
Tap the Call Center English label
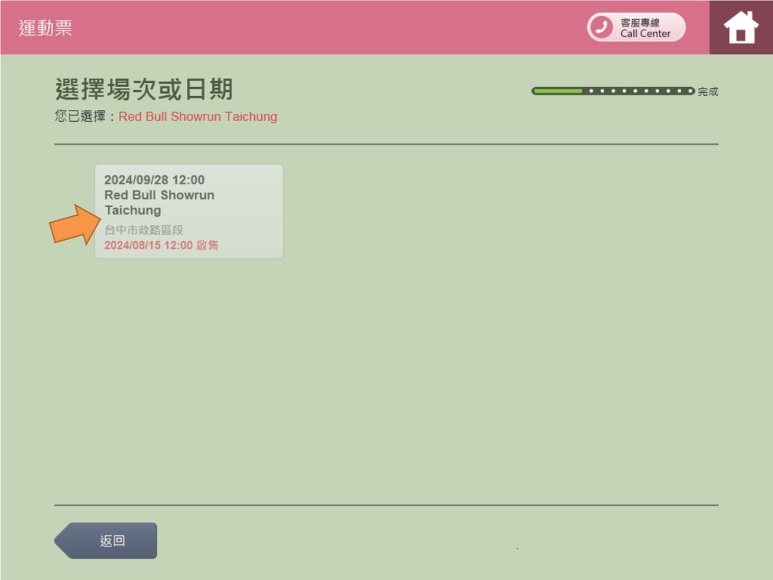pos(645,33)
